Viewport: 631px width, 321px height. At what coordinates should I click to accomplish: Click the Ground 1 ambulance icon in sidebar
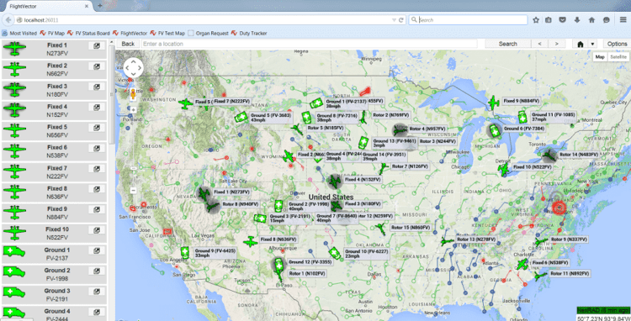click(14, 251)
